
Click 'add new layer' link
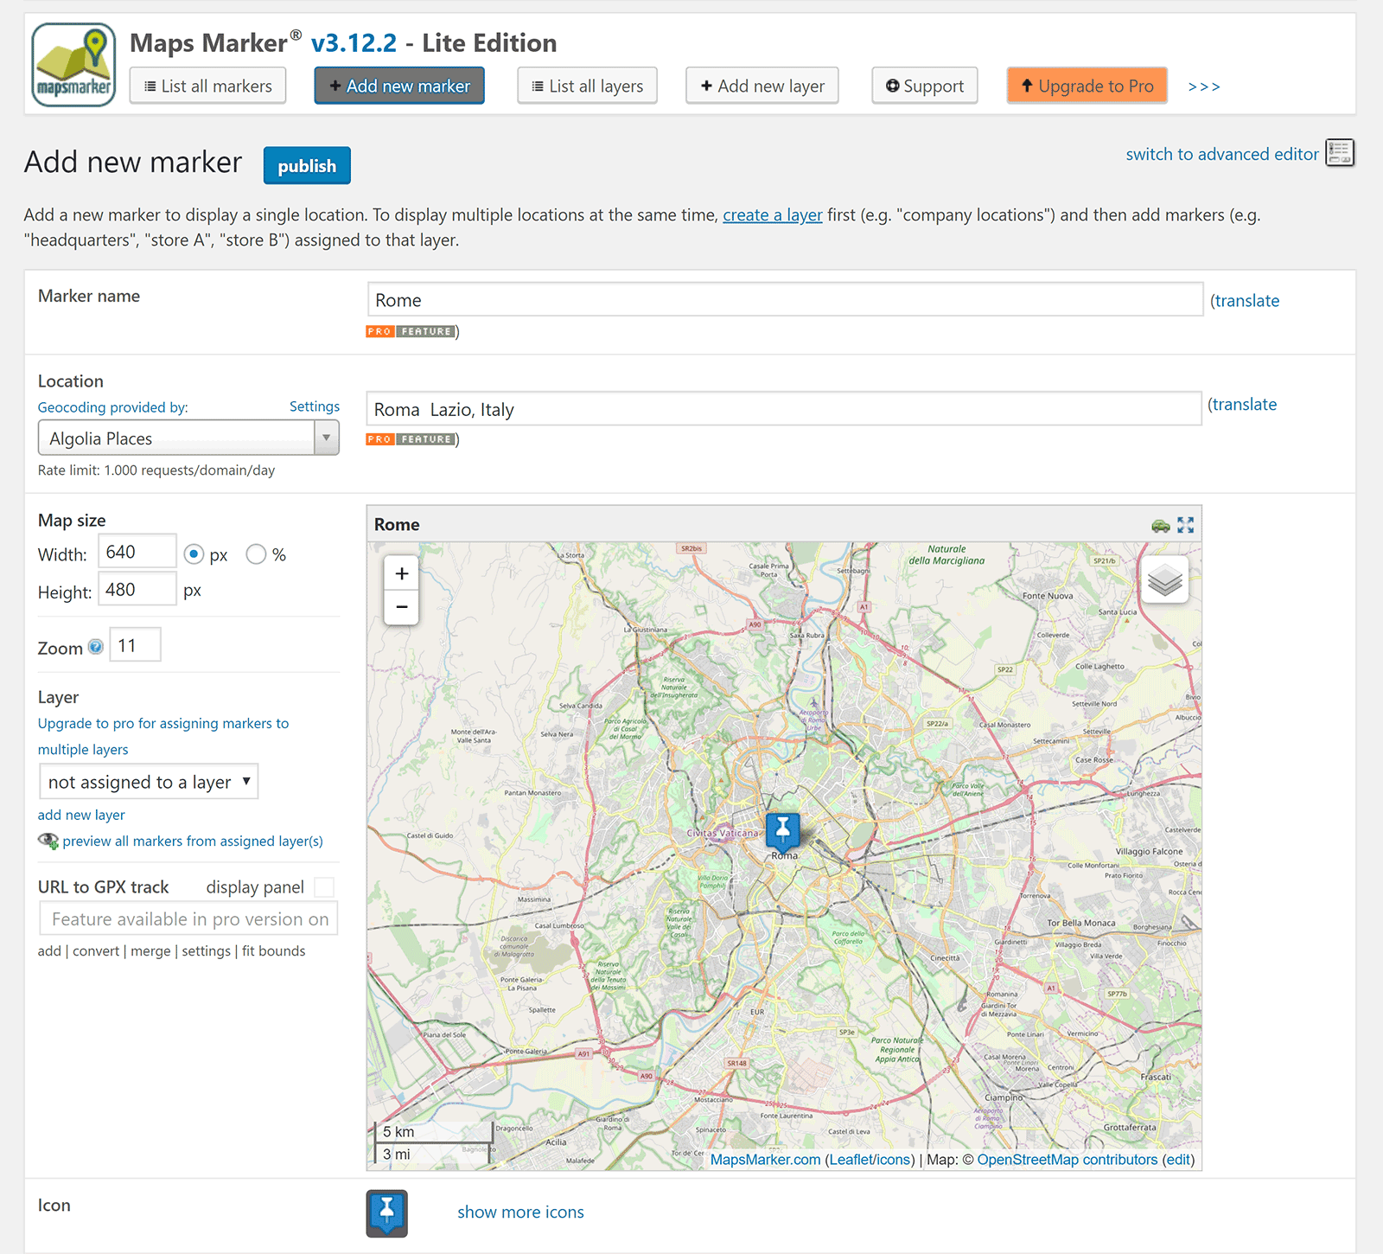tap(81, 815)
